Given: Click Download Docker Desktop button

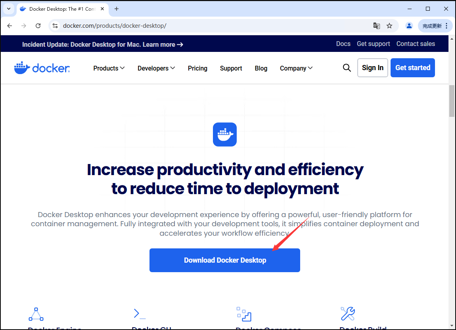Looking at the screenshot, I should (225, 260).
